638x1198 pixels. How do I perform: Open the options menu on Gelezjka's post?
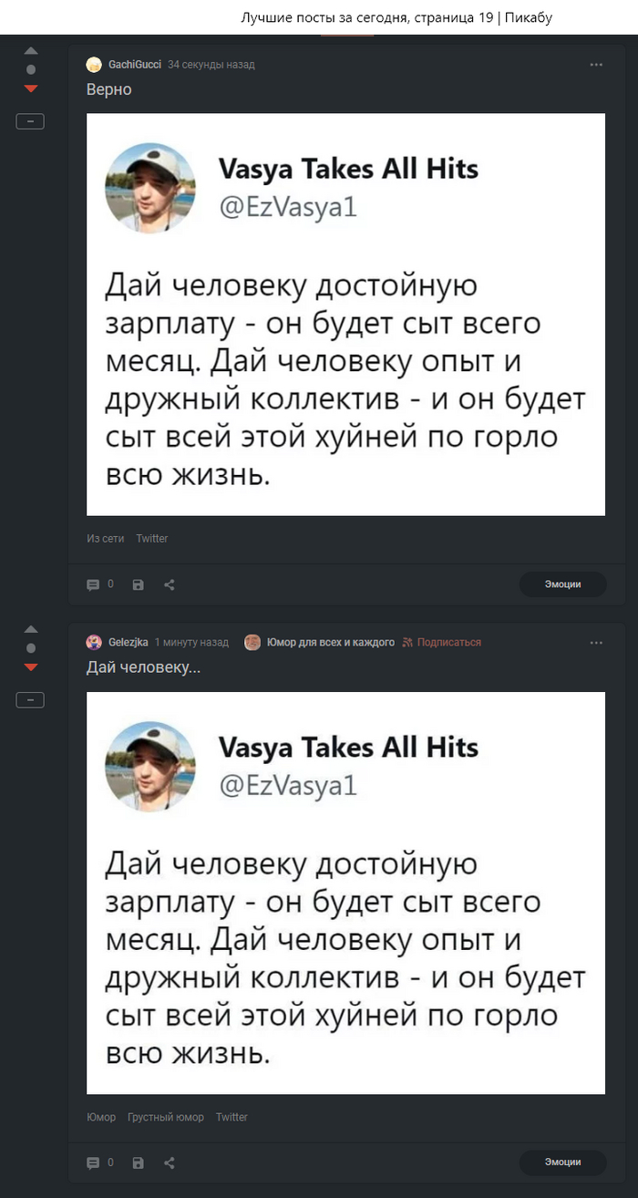coord(596,642)
